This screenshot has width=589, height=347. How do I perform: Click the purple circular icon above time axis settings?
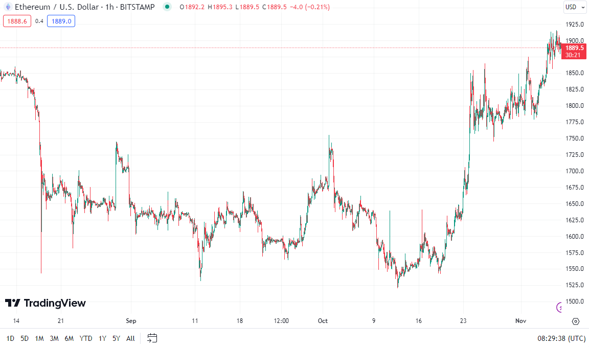click(x=560, y=307)
